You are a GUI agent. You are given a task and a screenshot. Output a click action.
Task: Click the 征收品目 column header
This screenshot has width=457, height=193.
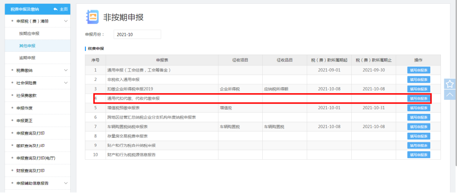click(284, 60)
